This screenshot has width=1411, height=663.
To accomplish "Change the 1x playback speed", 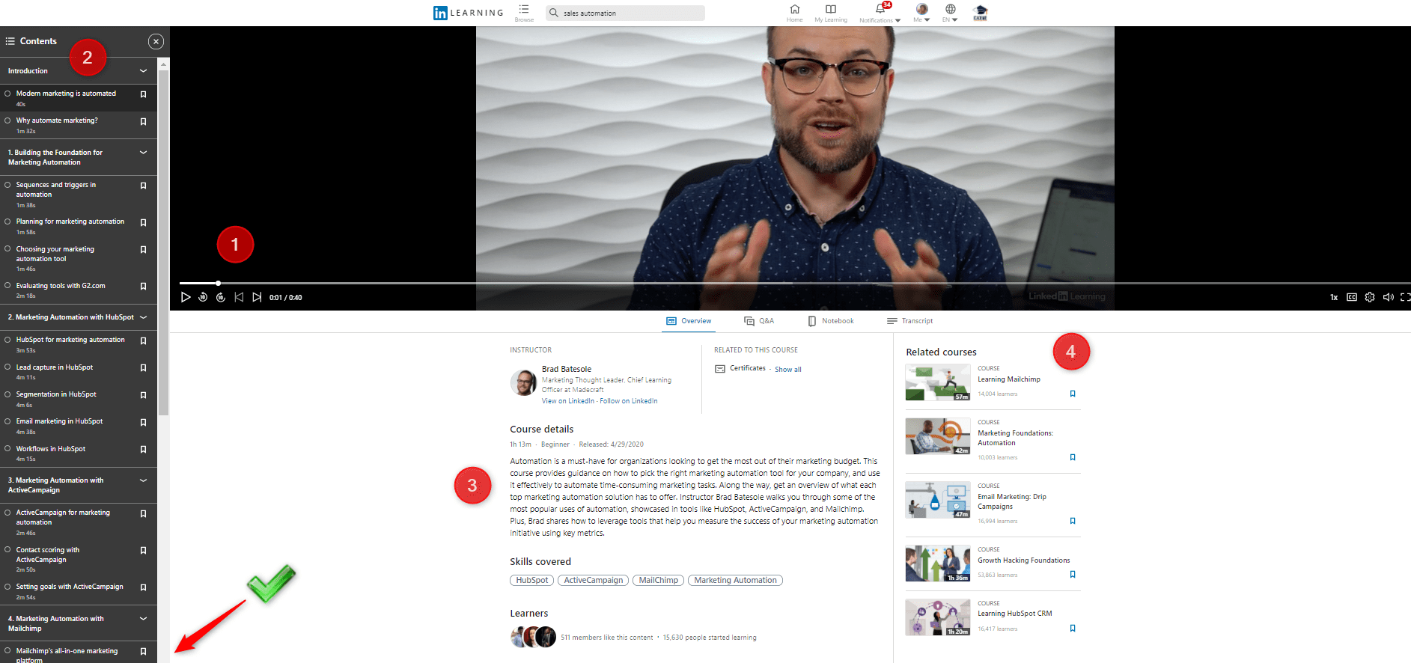I will 1334,297.
